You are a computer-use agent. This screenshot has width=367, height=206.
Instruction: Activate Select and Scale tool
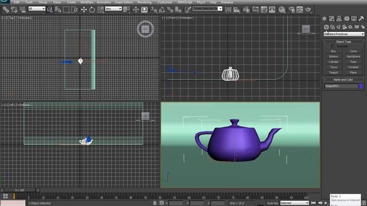point(100,10)
